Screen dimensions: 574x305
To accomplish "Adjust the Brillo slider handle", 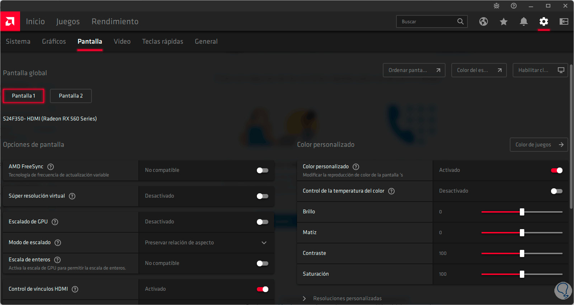I will coord(522,212).
